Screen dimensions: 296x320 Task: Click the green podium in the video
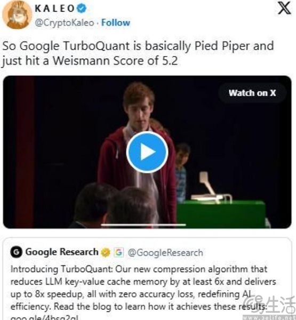221,213
